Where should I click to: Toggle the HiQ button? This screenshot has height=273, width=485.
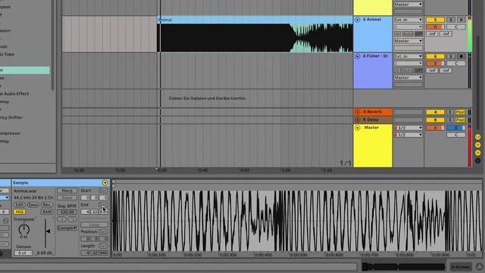[19, 212]
